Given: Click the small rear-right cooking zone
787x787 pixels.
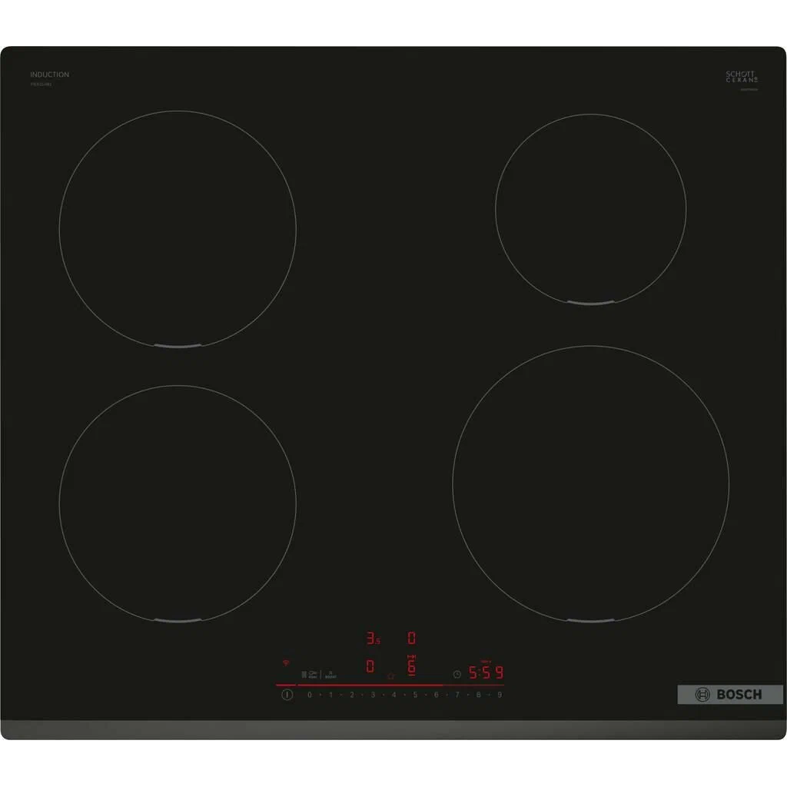Looking at the screenshot, I should point(590,208).
